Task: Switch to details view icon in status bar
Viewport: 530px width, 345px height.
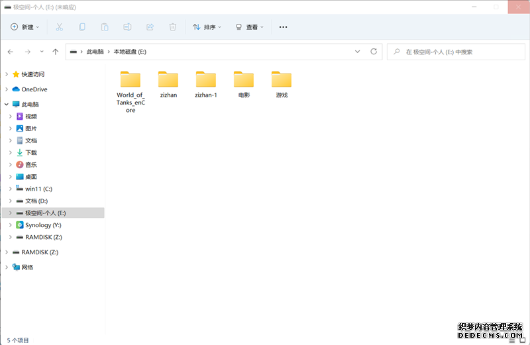Action: 512,340
